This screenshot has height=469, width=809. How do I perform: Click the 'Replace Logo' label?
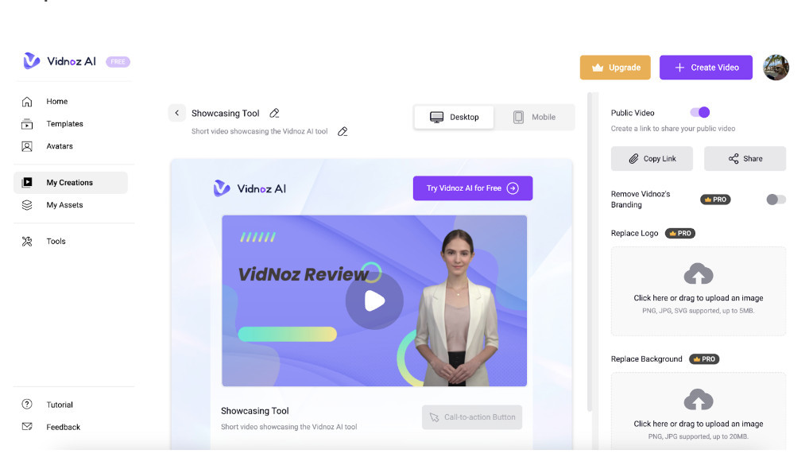(635, 233)
